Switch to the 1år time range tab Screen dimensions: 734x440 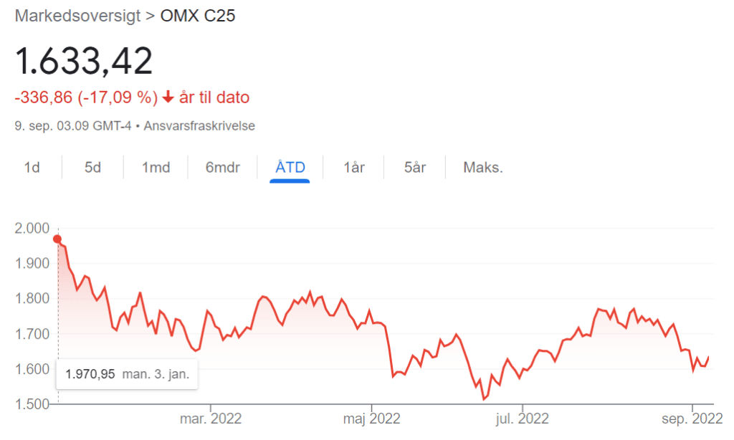point(354,168)
